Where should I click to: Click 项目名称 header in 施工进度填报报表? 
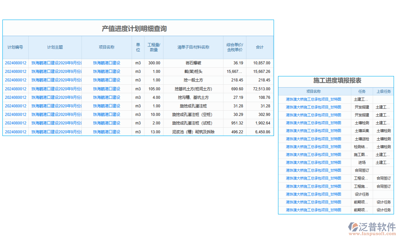click(x=314, y=92)
